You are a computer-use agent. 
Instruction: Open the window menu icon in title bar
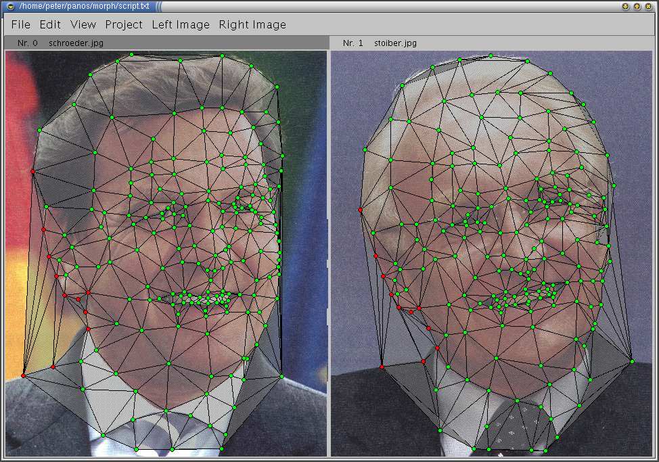tap(11, 6)
